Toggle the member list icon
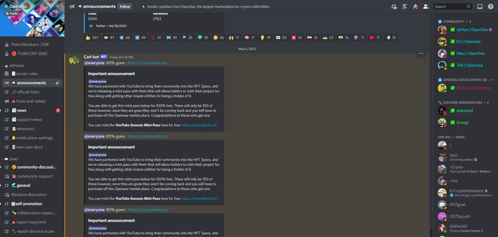 (426, 7)
